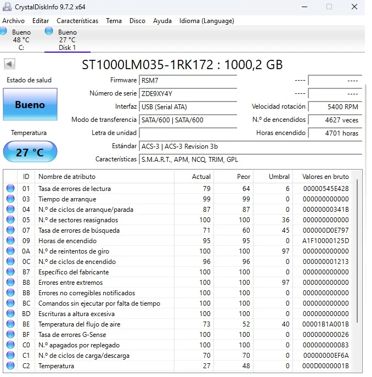The height and width of the screenshot is (377, 372).
Task: Click the previous disk arrow button
Action: click(x=9, y=64)
